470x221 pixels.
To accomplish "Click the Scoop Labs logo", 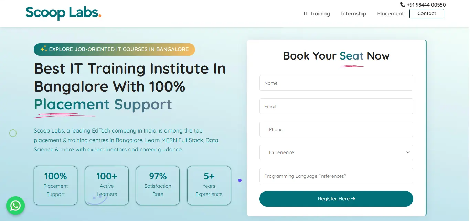I will click(x=63, y=13).
